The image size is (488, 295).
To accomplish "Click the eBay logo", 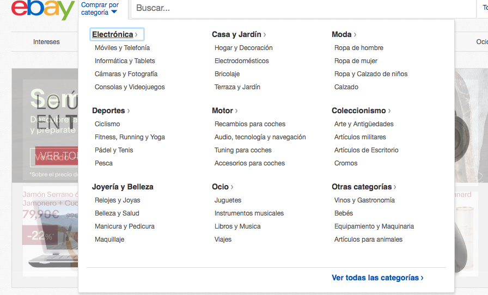I will coord(43,9).
